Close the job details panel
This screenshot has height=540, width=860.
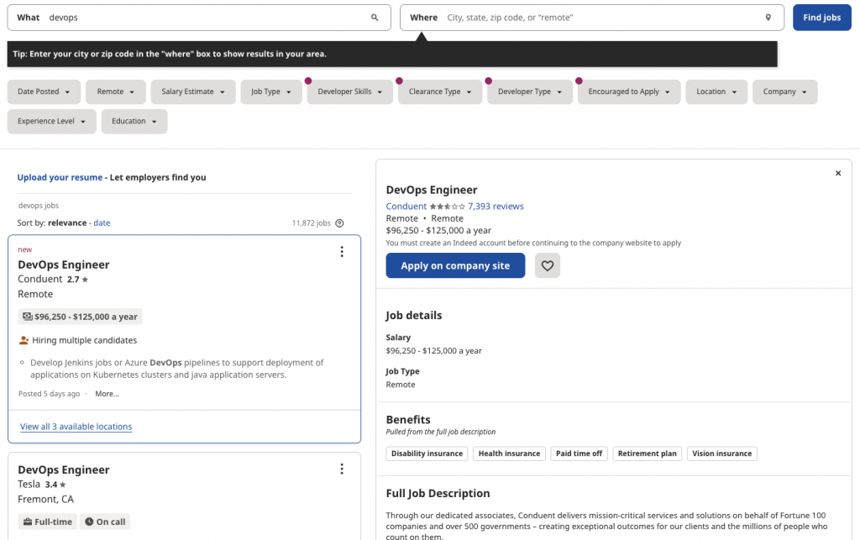(837, 173)
